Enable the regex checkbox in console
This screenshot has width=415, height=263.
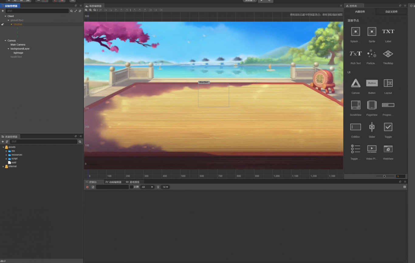132,187
